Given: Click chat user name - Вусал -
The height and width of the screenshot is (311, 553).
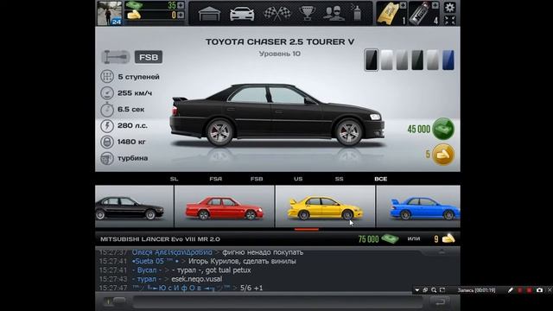Looking at the screenshot, I should 147,270.
